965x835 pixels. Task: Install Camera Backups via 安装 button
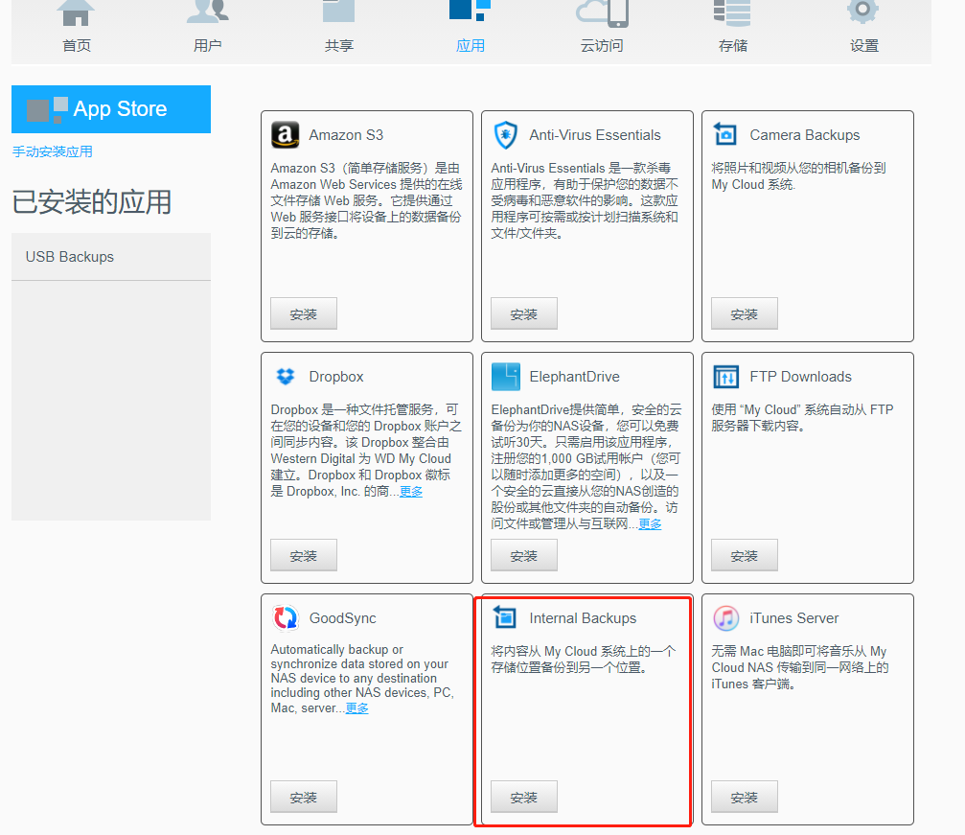(x=744, y=314)
